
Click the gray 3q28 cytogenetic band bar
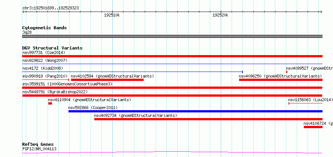click(x=172, y=36)
